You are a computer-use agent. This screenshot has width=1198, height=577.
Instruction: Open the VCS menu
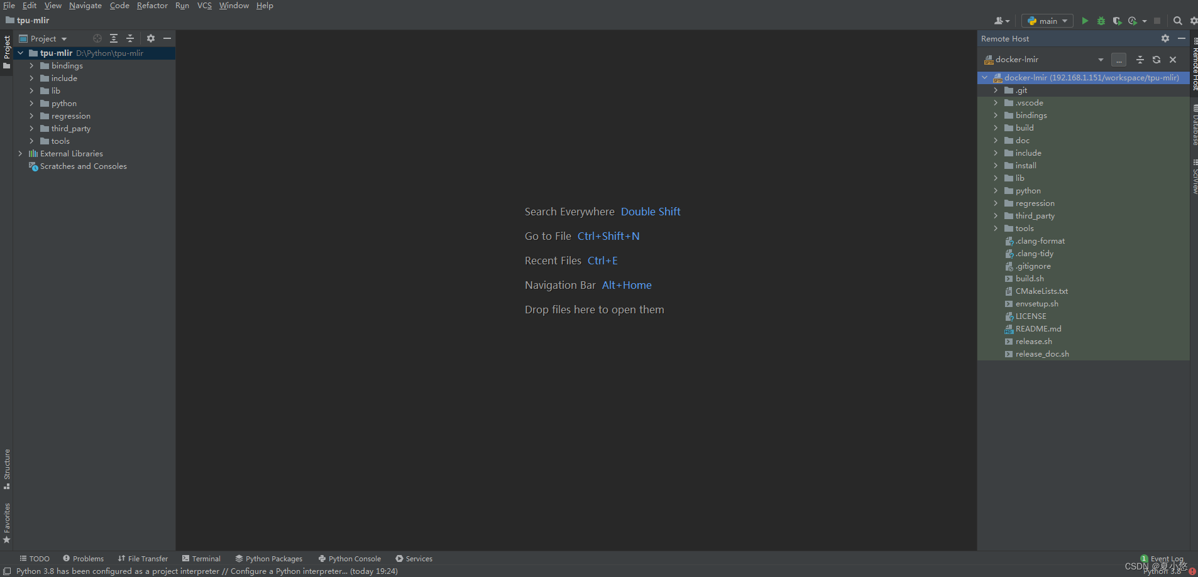(x=204, y=6)
